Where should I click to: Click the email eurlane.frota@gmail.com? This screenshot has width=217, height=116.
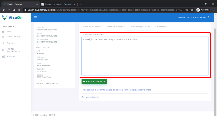click(48, 83)
